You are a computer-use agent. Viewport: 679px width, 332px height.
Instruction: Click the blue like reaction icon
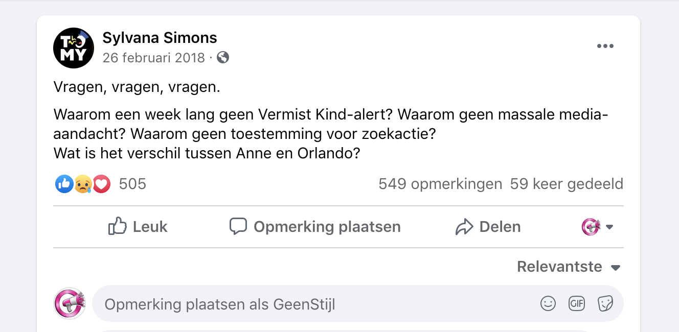64,184
